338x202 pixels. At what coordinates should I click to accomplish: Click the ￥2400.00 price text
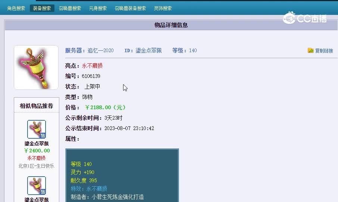[x=37, y=151]
